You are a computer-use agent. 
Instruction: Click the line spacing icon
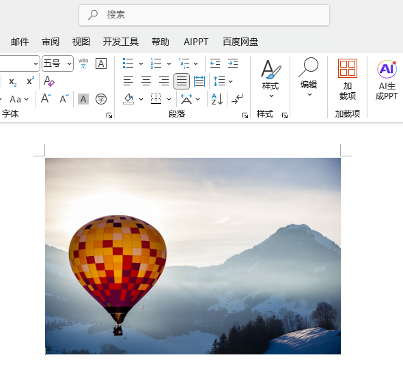pyautogui.click(x=219, y=81)
